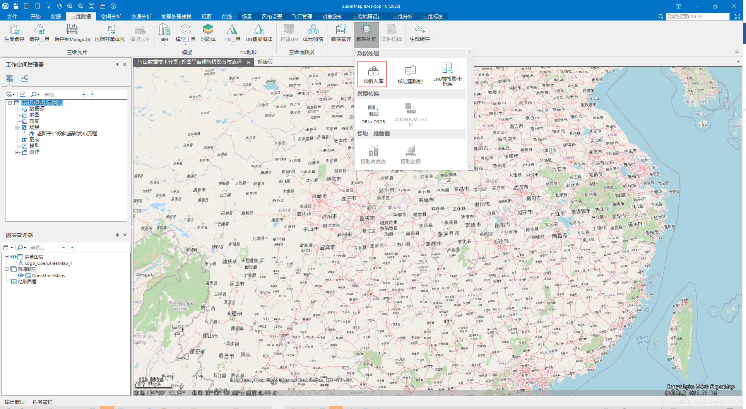746x409 pixels.
Task: Select the OBJ->OSGB conversion tool
Action: tap(373, 114)
